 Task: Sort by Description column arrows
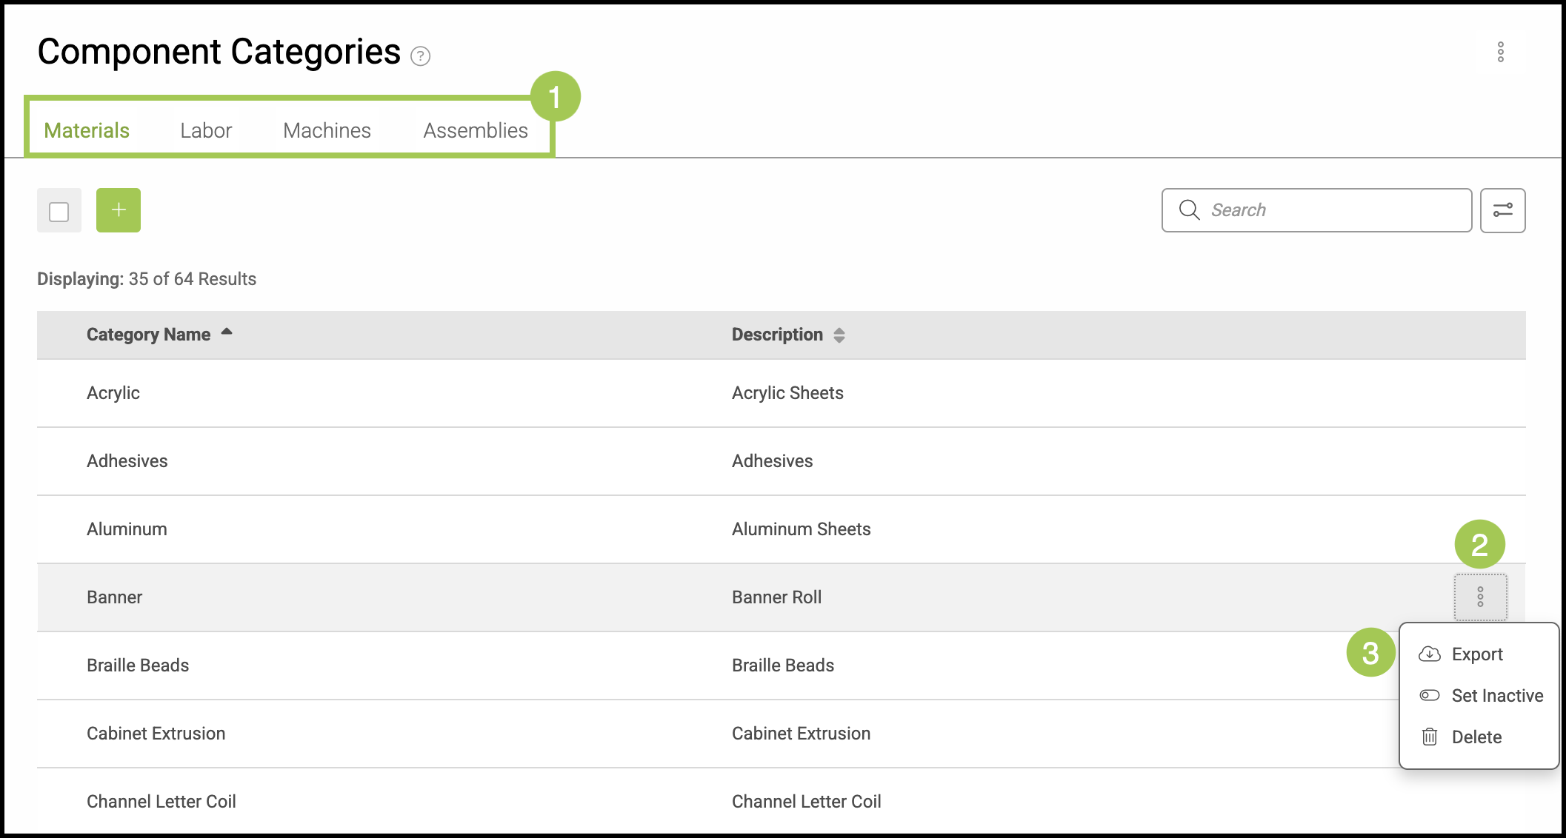(839, 335)
